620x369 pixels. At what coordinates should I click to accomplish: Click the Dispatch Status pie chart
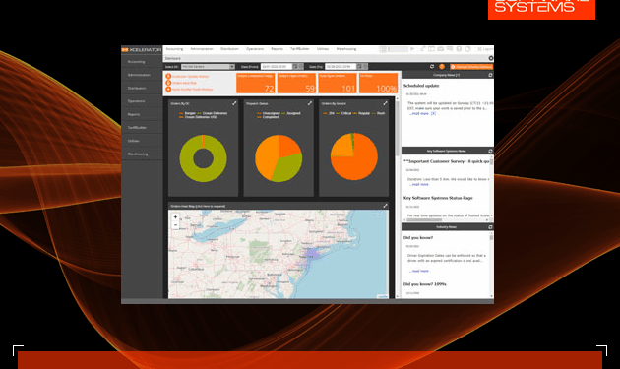pyautogui.click(x=279, y=158)
